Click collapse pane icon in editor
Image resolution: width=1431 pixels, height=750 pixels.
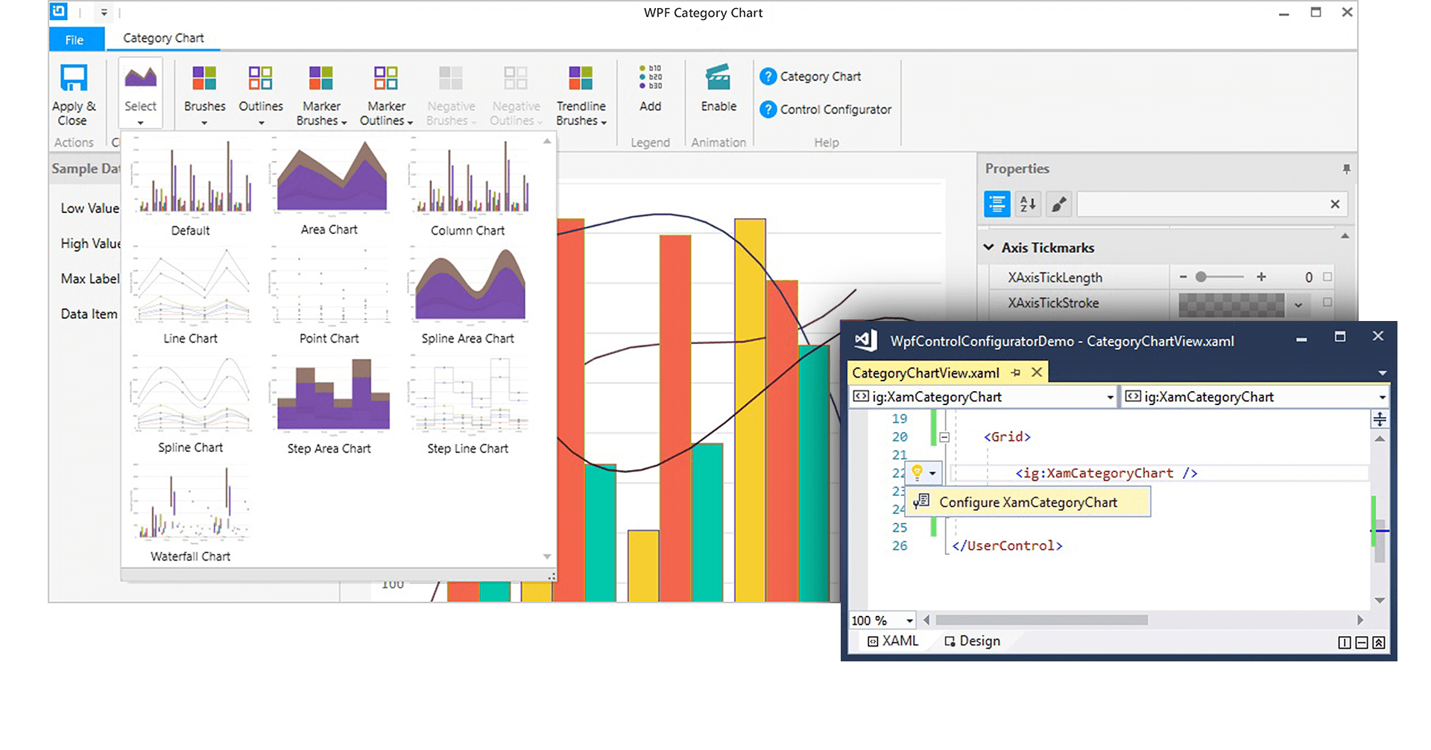point(1379,643)
